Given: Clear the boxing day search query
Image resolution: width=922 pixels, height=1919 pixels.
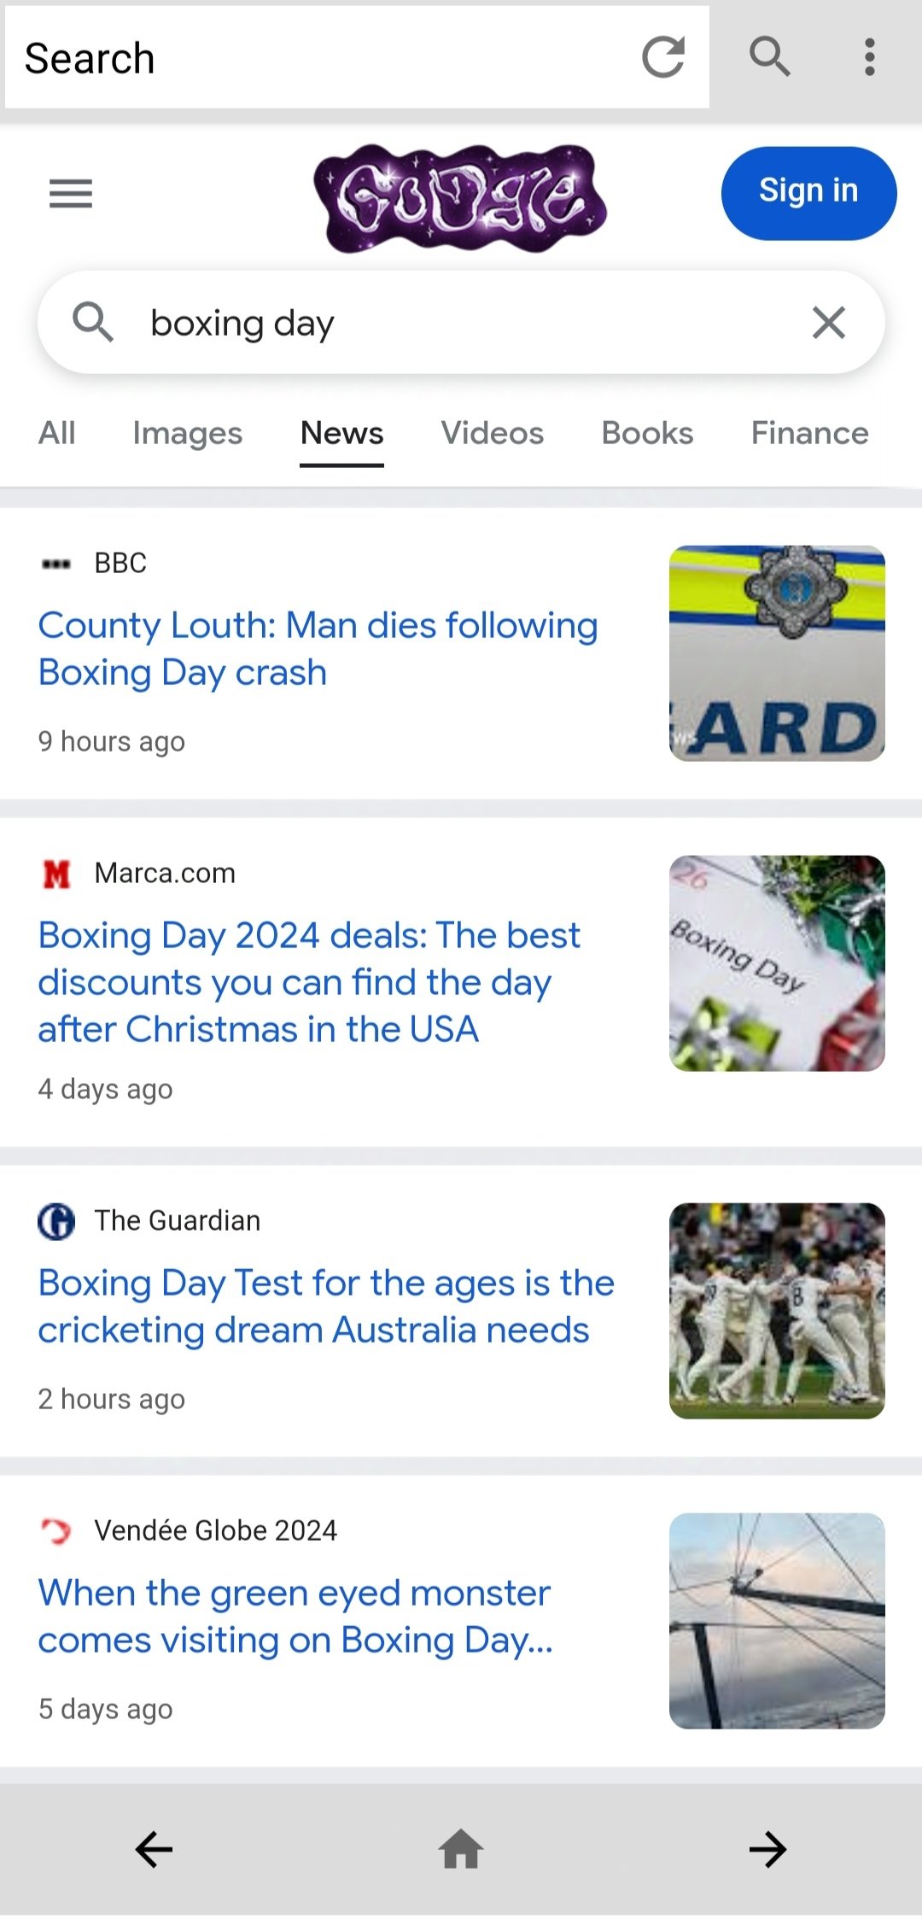Looking at the screenshot, I should [x=828, y=323].
